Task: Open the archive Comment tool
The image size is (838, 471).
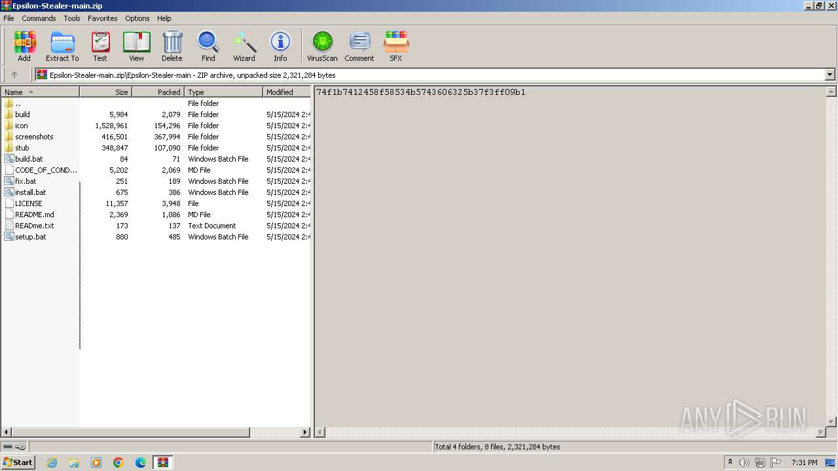Action: (359, 46)
